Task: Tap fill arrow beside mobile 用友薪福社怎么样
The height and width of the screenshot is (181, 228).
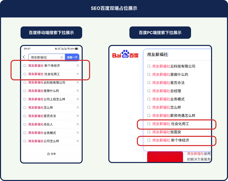Action: [78, 108]
